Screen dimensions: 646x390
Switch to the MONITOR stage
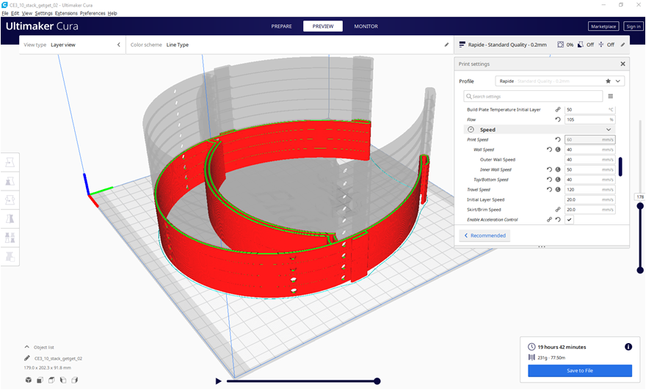(x=366, y=26)
